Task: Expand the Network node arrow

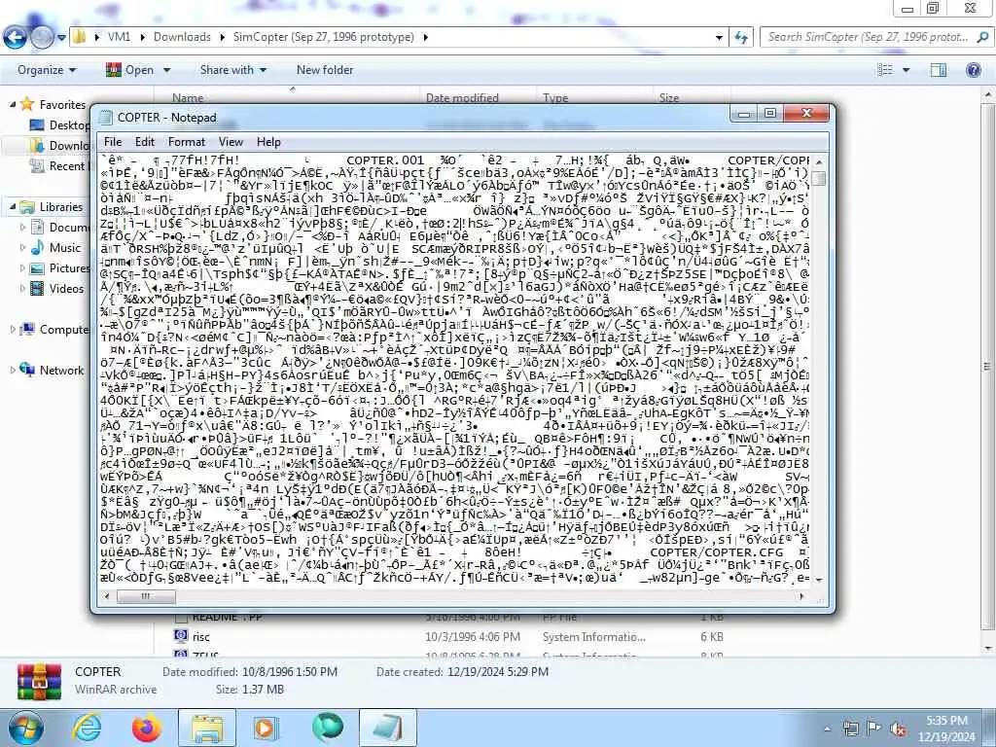Action: pos(13,370)
